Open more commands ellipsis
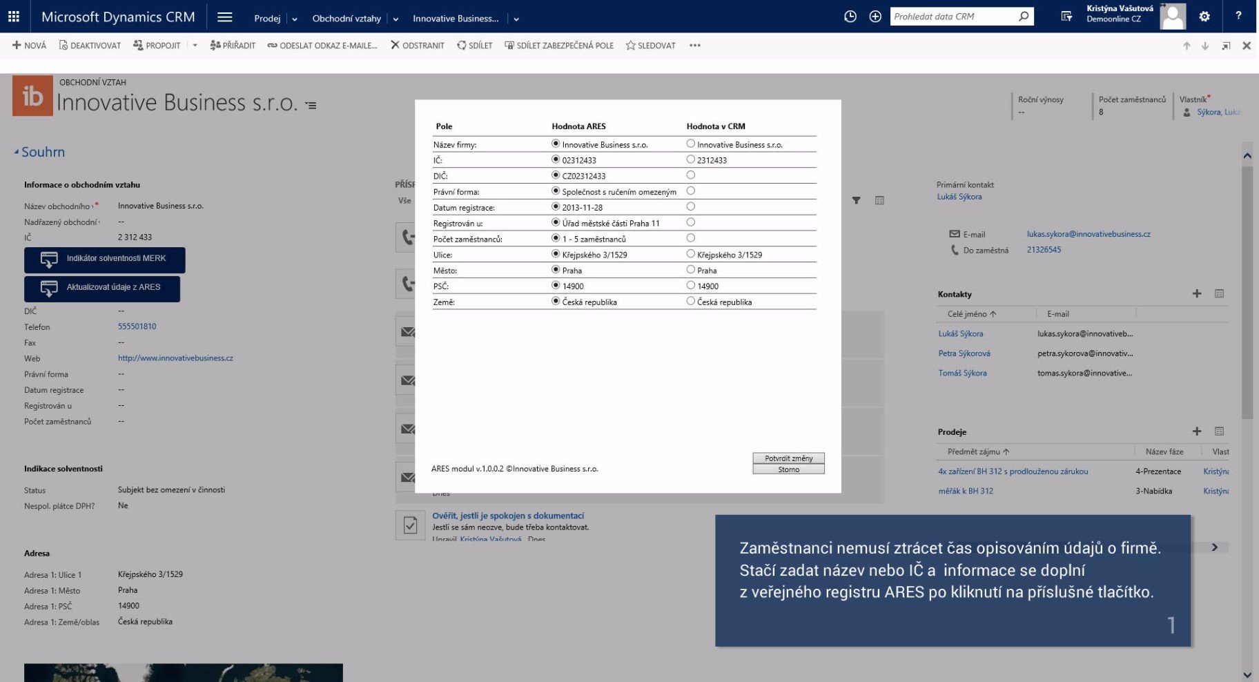The image size is (1259, 682). [695, 46]
